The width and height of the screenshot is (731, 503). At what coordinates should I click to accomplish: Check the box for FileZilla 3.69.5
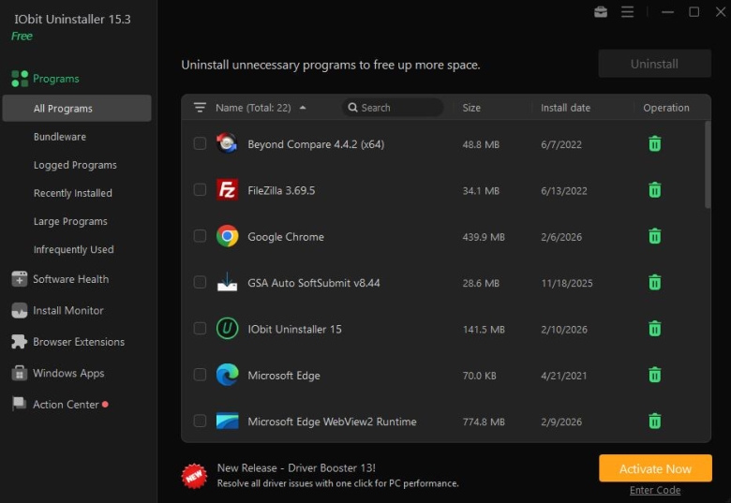pyautogui.click(x=200, y=190)
